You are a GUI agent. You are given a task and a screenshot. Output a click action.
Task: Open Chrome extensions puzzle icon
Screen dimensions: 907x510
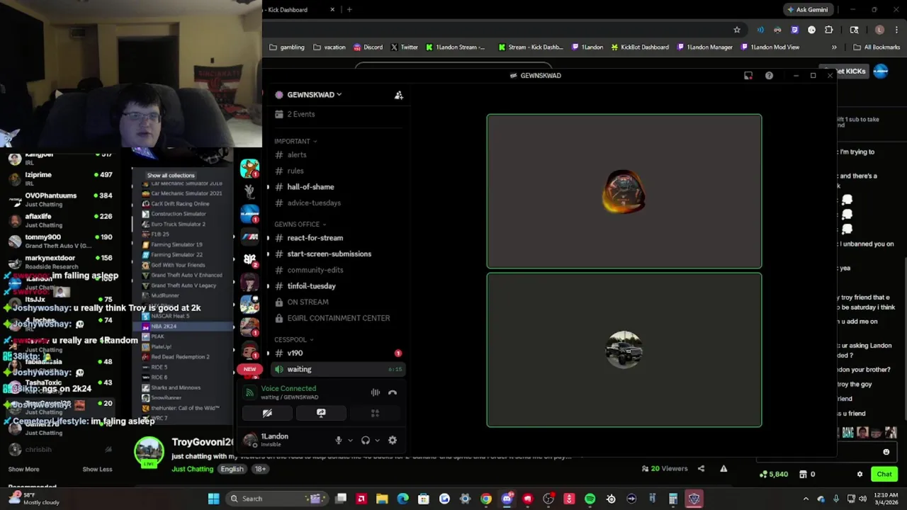tap(829, 30)
